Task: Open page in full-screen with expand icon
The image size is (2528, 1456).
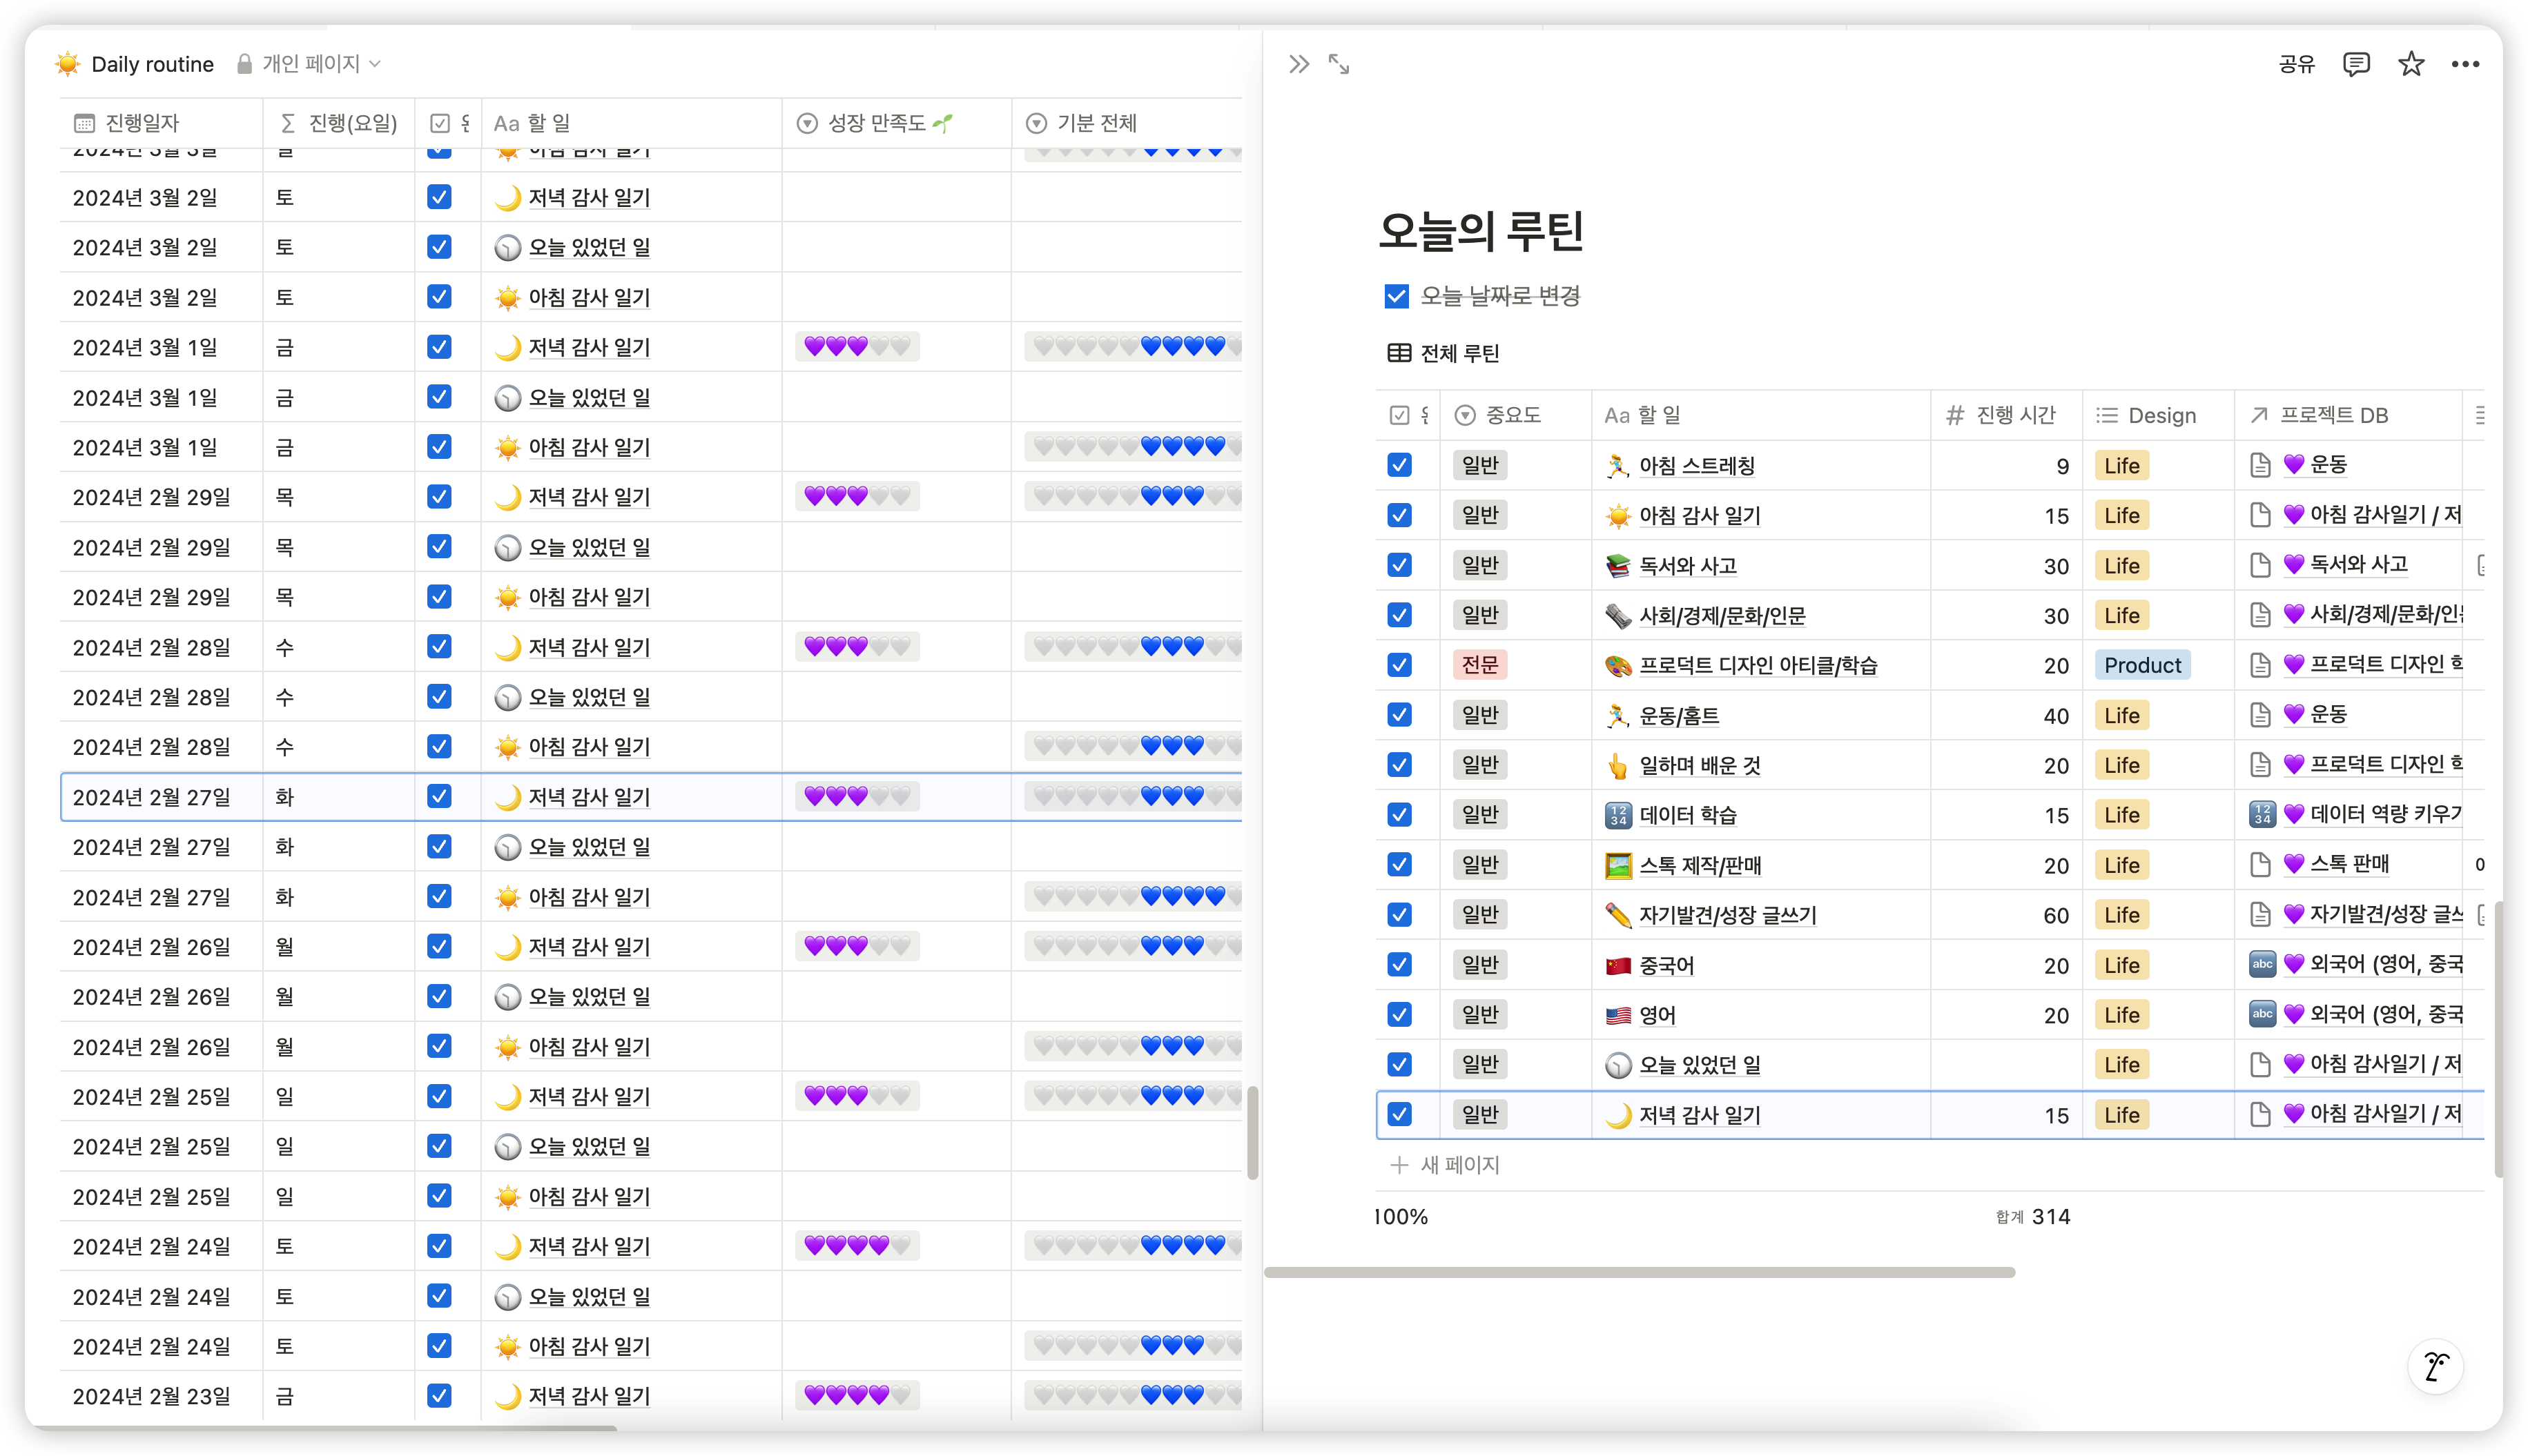Action: (1339, 65)
